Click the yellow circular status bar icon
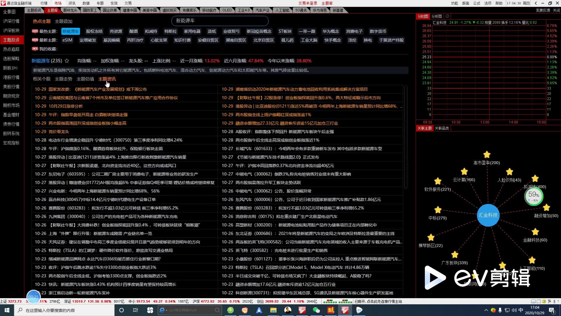The width and height of the screenshot is (561, 316). [x=544, y=301]
